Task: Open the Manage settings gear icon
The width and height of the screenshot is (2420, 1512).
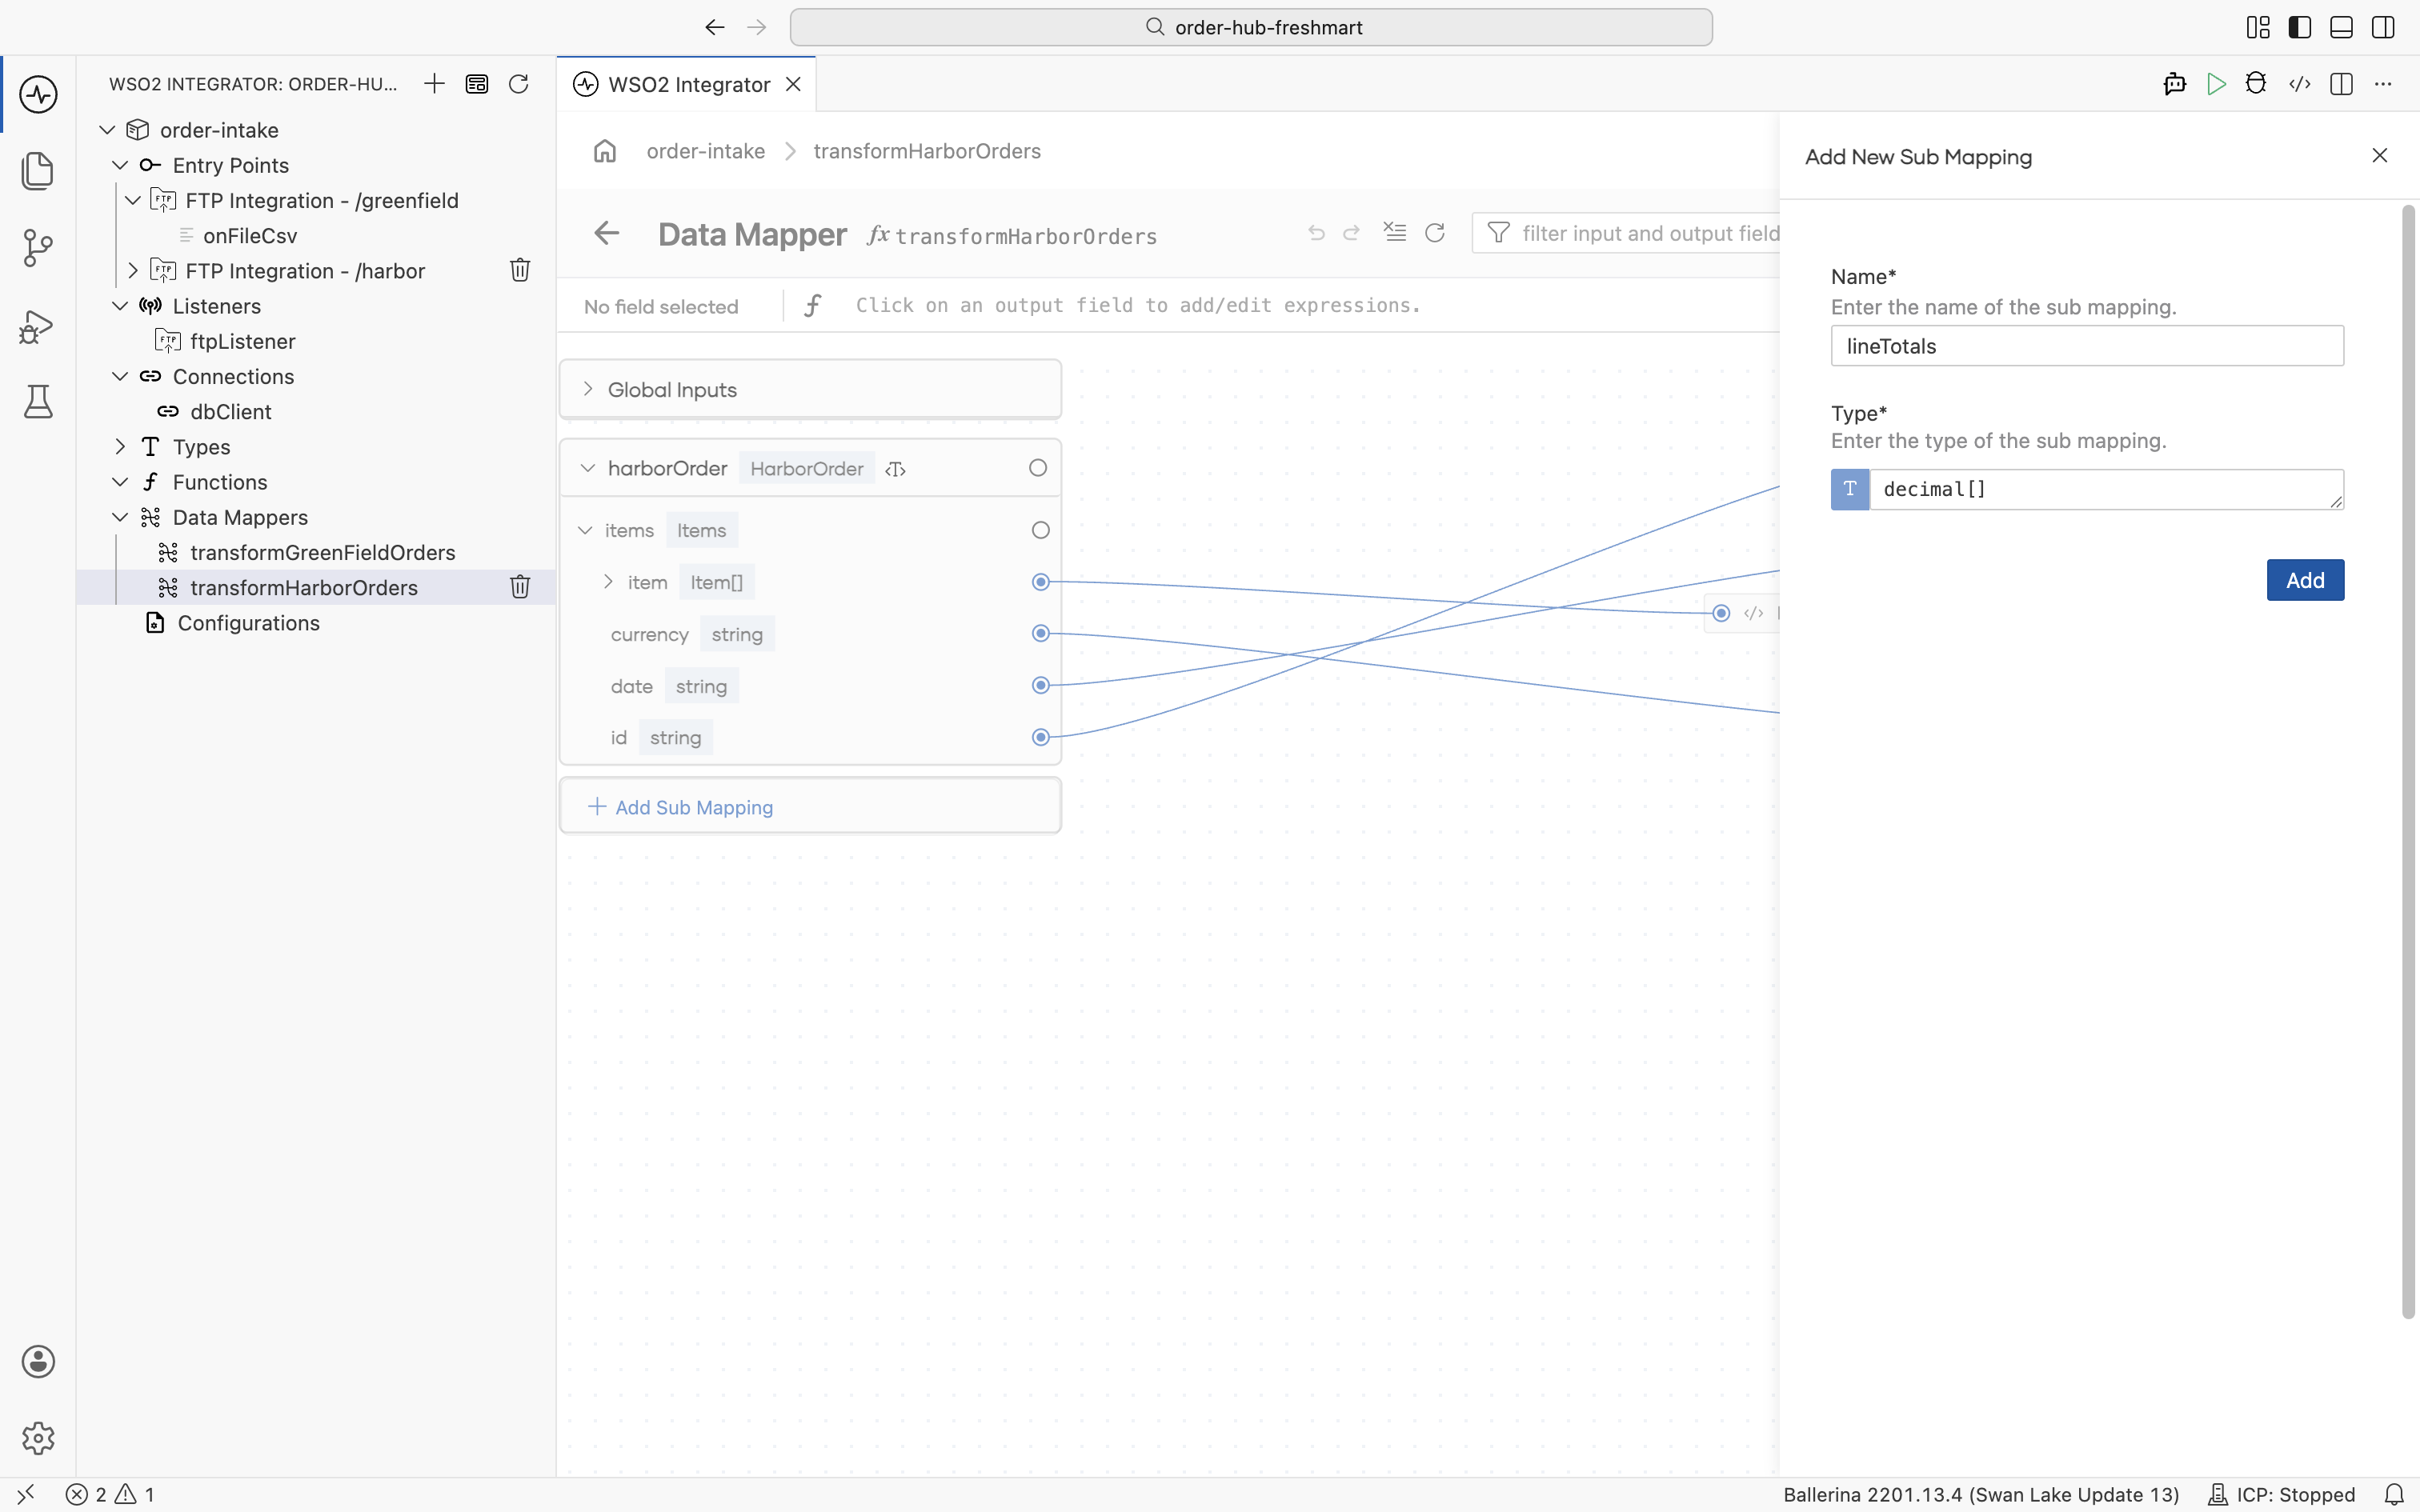Action: [x=38, y=1438]
